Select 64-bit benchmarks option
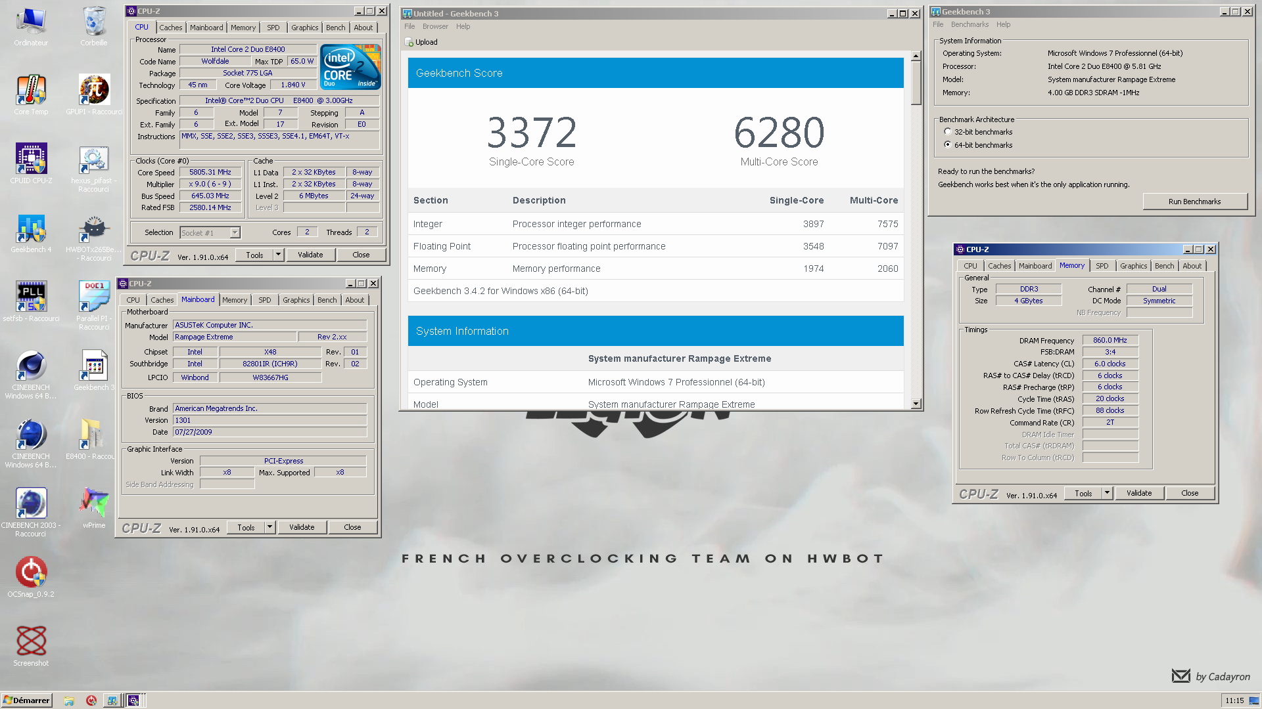 click(948, 144)
